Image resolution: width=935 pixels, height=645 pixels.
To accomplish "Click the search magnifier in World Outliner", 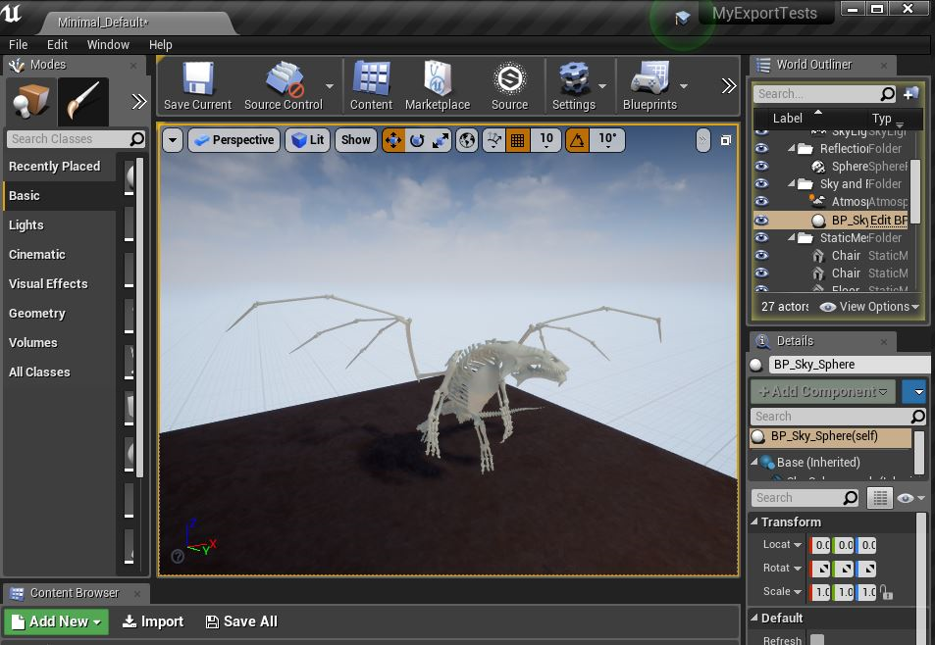I will [887, 93].
